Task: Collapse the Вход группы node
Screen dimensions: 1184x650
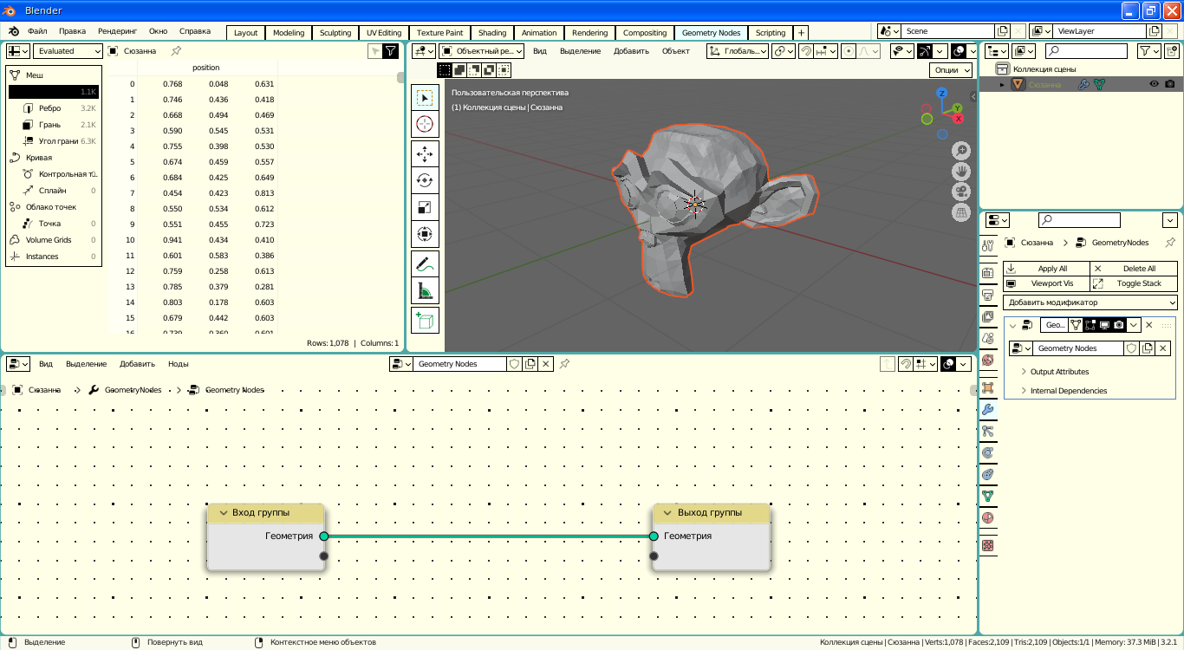Action: point(223,513)
